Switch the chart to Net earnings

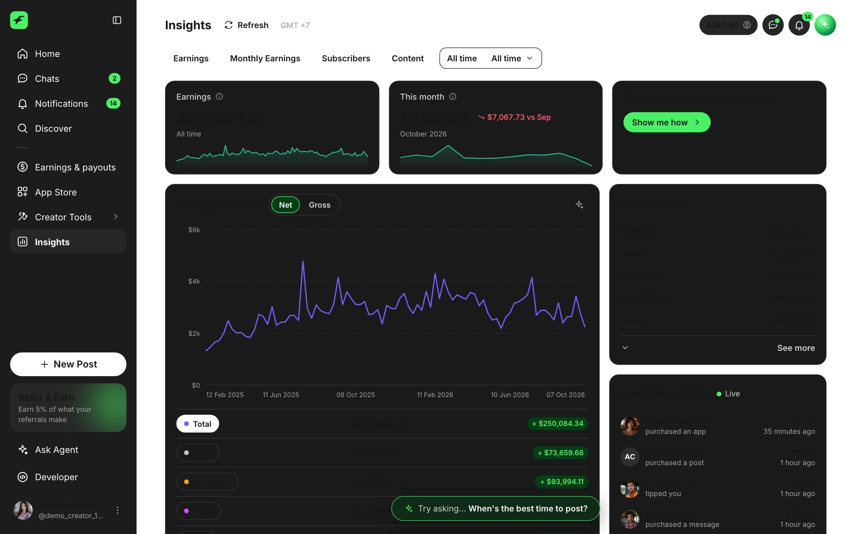click(x=285, y=205)
